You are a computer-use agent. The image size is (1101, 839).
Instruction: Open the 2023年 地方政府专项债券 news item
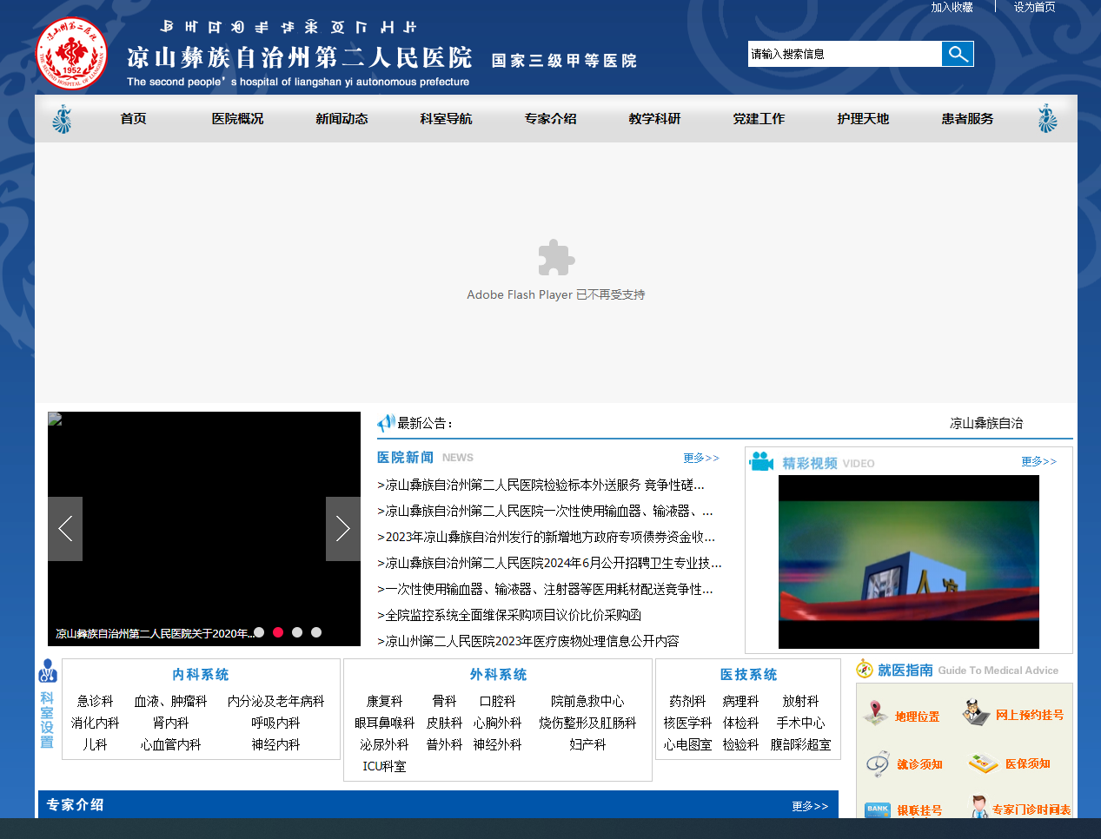point(547,537)
